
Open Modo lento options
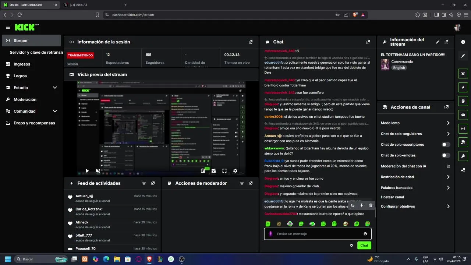pos(415,123)
